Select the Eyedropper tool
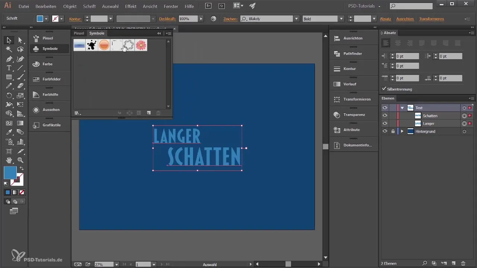Screen dimensions: 477x268 9,132
